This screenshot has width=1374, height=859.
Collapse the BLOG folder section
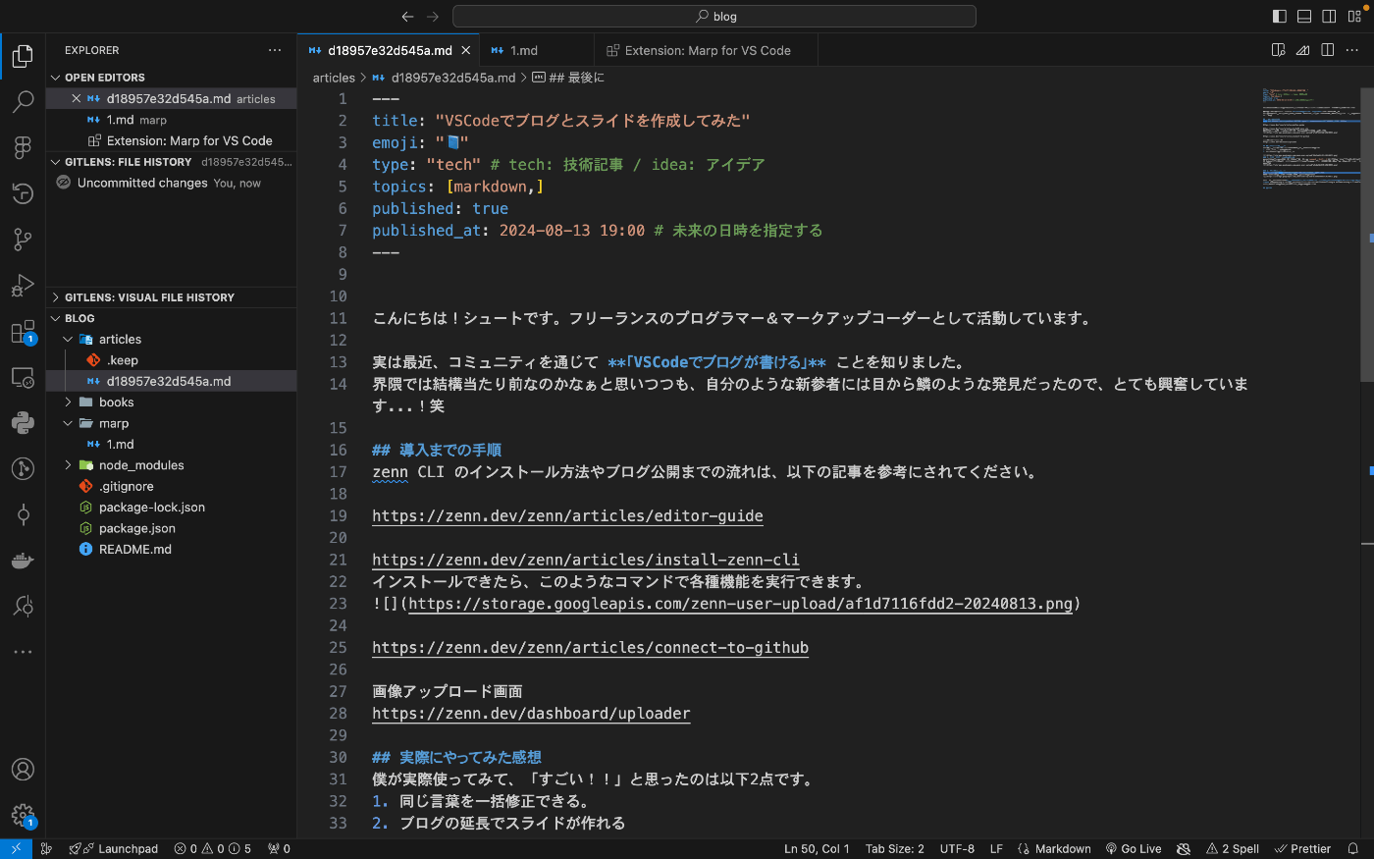click(x=172, y=318)
